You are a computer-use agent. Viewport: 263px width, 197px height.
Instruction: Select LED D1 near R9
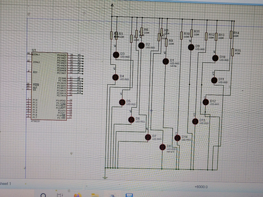[x=166, y=62]
